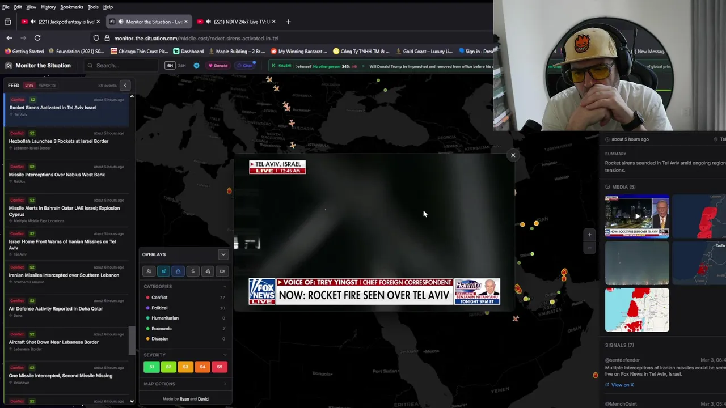Reload the page with refresh icon
726x408 pixels.
(x=37, y=38)
